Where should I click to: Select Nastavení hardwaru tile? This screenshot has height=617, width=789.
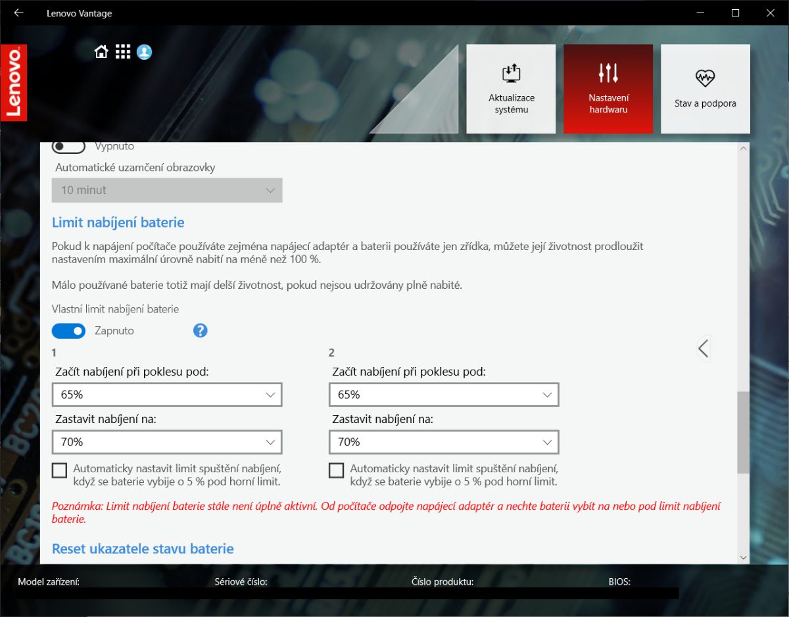(608, 89)
